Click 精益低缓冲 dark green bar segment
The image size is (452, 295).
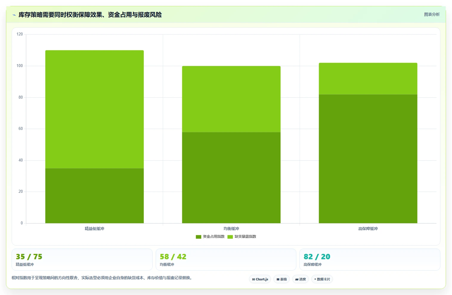point(95,196)
